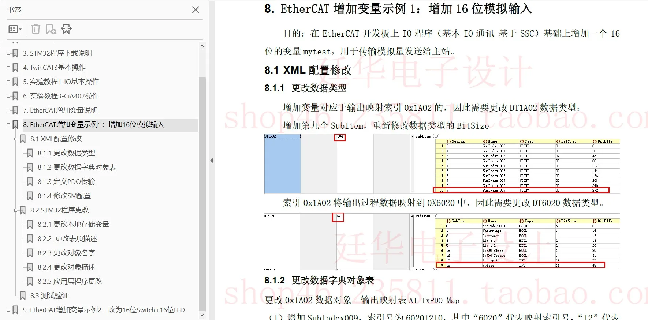
Task: Collapse the 8.2 STM32程序更改 tree node
Action: tap(16, 210)
